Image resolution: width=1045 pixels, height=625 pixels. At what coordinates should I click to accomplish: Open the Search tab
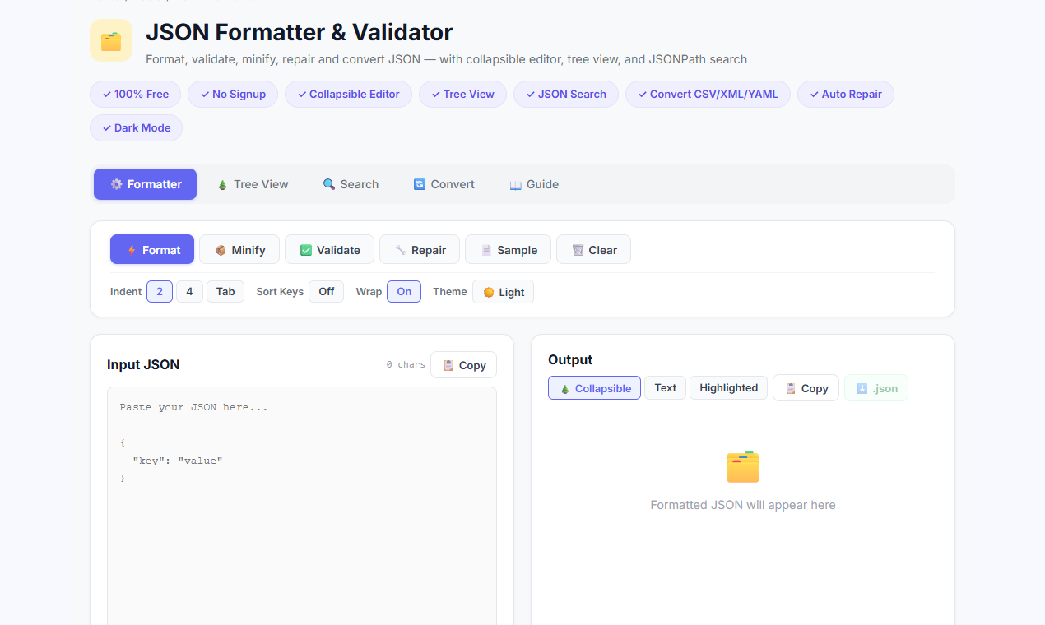[x=351, y=184]
